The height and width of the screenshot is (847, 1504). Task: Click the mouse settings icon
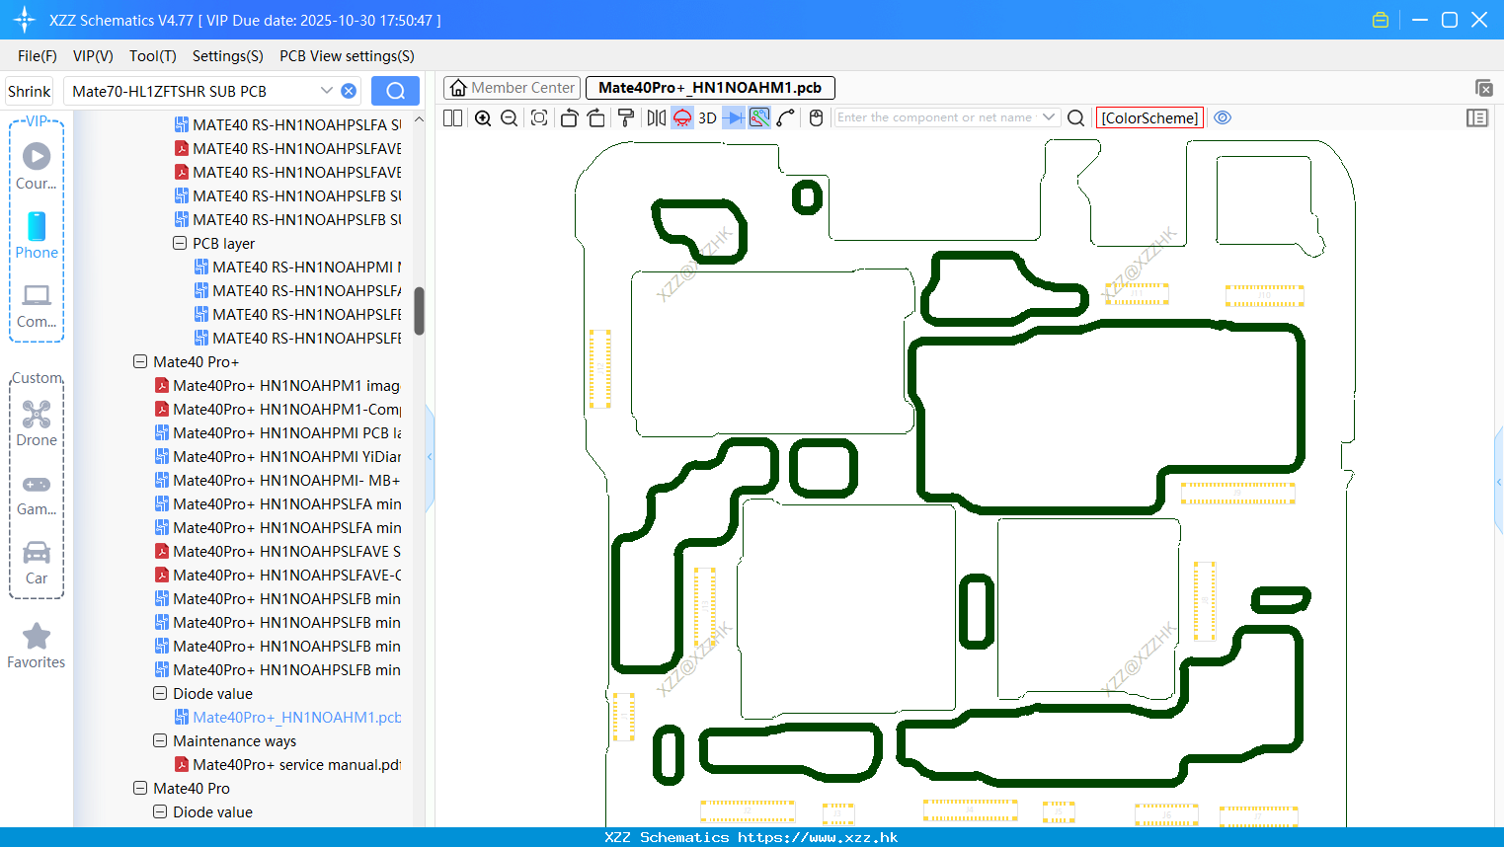coord(816,117)
